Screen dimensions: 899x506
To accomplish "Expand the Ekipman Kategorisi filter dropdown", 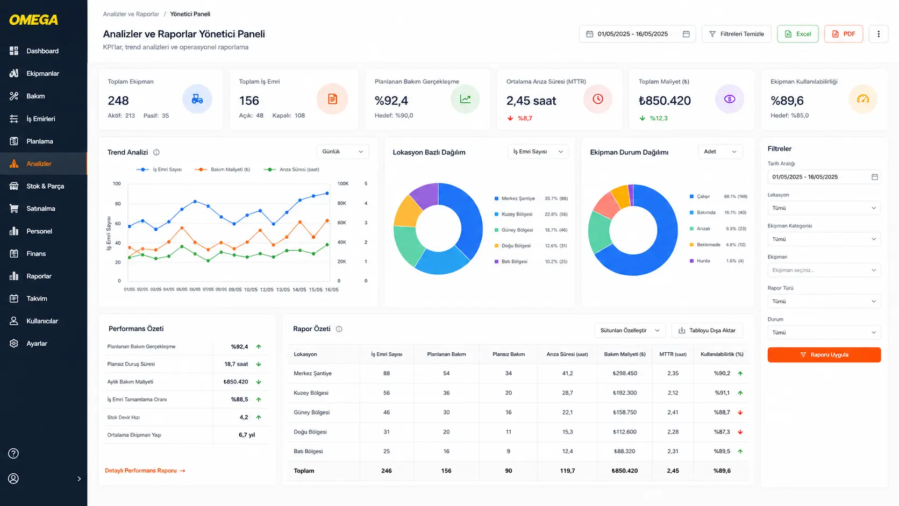I will (x=824, y=239).
